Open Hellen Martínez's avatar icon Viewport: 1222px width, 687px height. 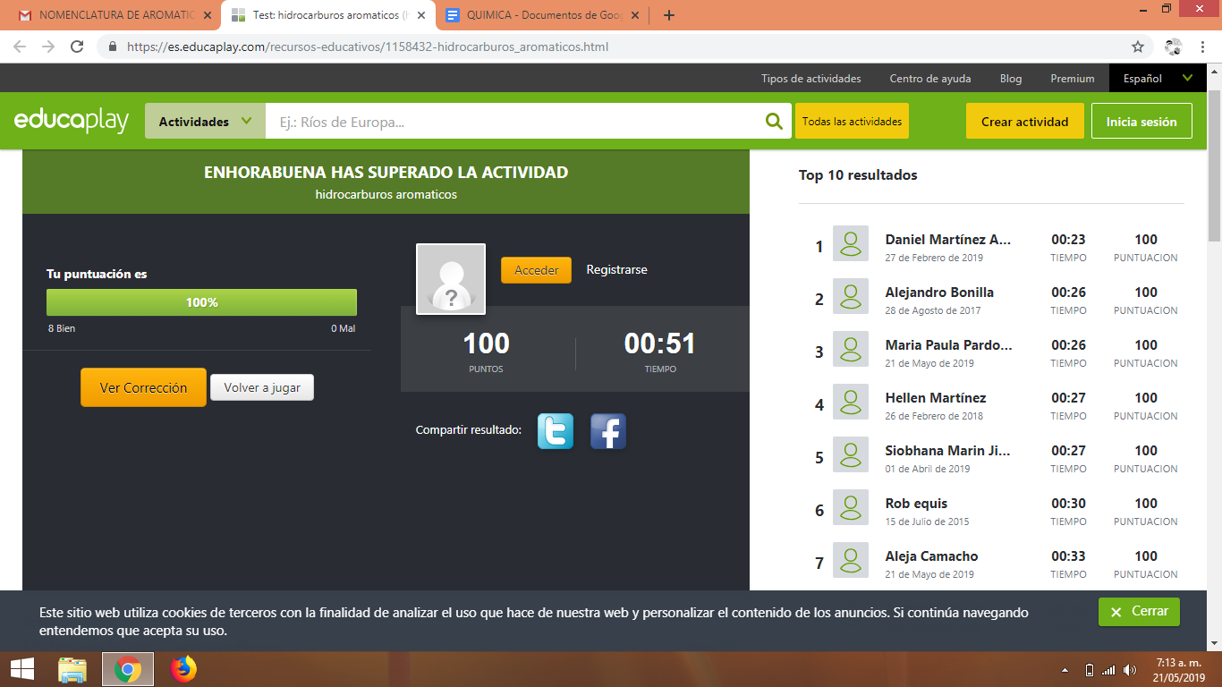point(851,402)
